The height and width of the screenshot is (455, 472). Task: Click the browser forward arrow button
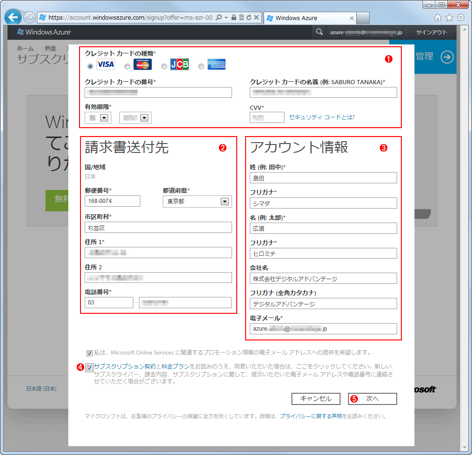click(x=29, y=17)
